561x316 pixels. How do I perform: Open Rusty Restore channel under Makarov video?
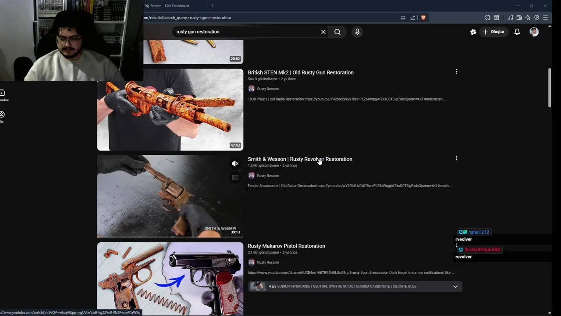267,262
